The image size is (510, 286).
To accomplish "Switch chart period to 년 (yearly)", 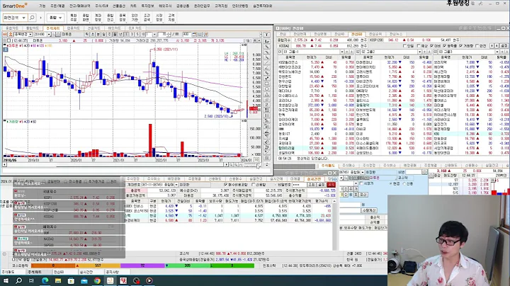I will click(120, 34).
